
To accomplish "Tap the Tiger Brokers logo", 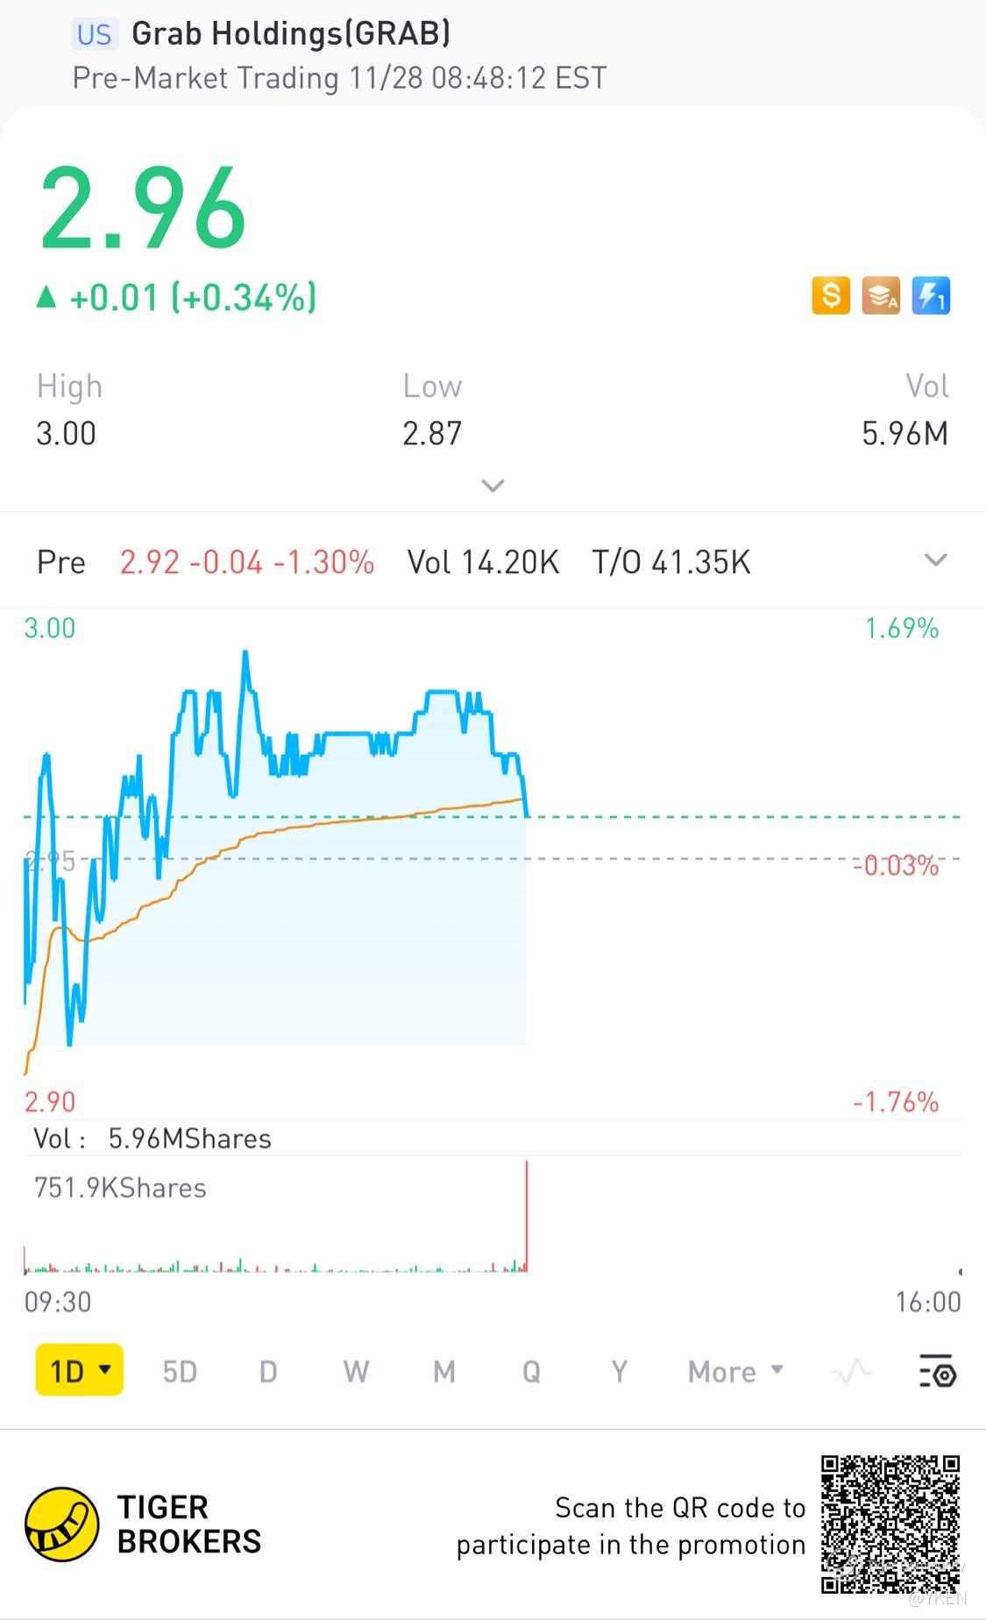I will [61, 1524].
